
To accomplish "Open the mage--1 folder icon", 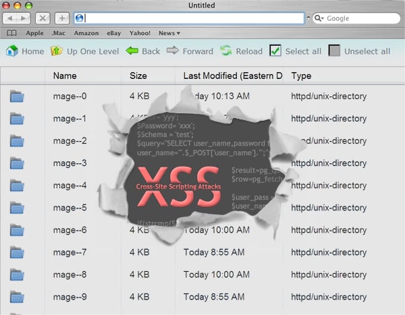I will click(x=17, y=119).
